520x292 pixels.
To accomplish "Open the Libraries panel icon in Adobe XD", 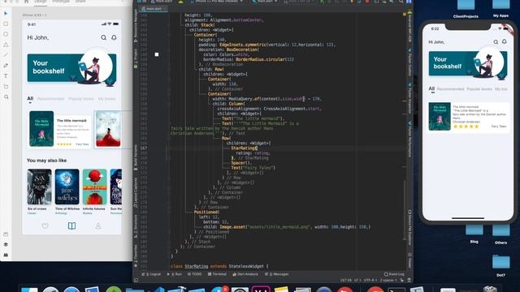I will pos(6,234).
